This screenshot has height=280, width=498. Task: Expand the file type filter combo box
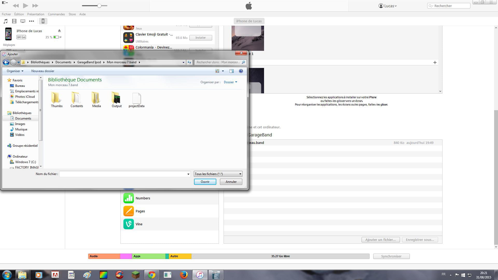click(218, 174)
